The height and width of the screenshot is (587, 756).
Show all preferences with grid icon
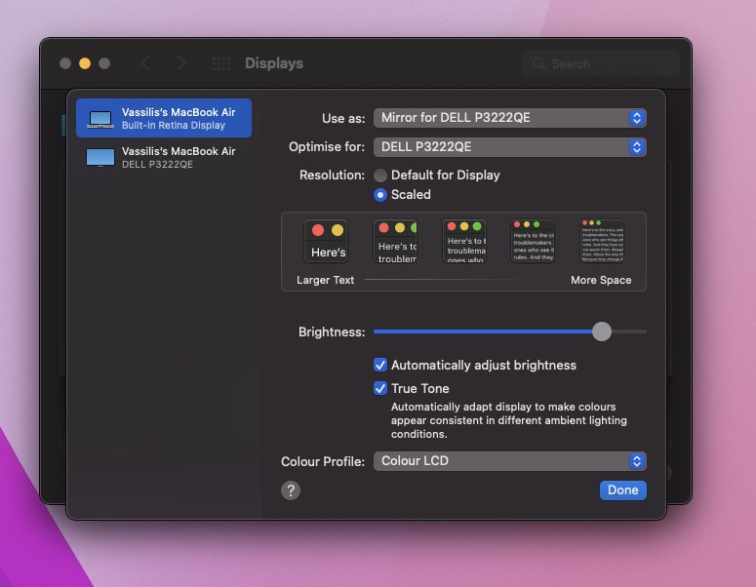coord(221,63)
